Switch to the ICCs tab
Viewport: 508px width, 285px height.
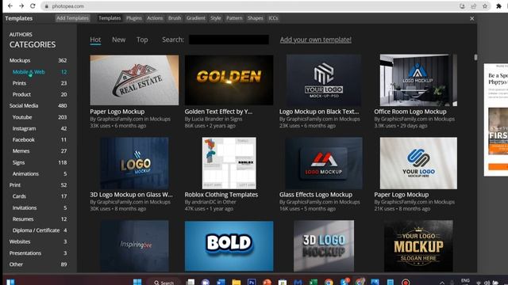[x=273, y=18]
